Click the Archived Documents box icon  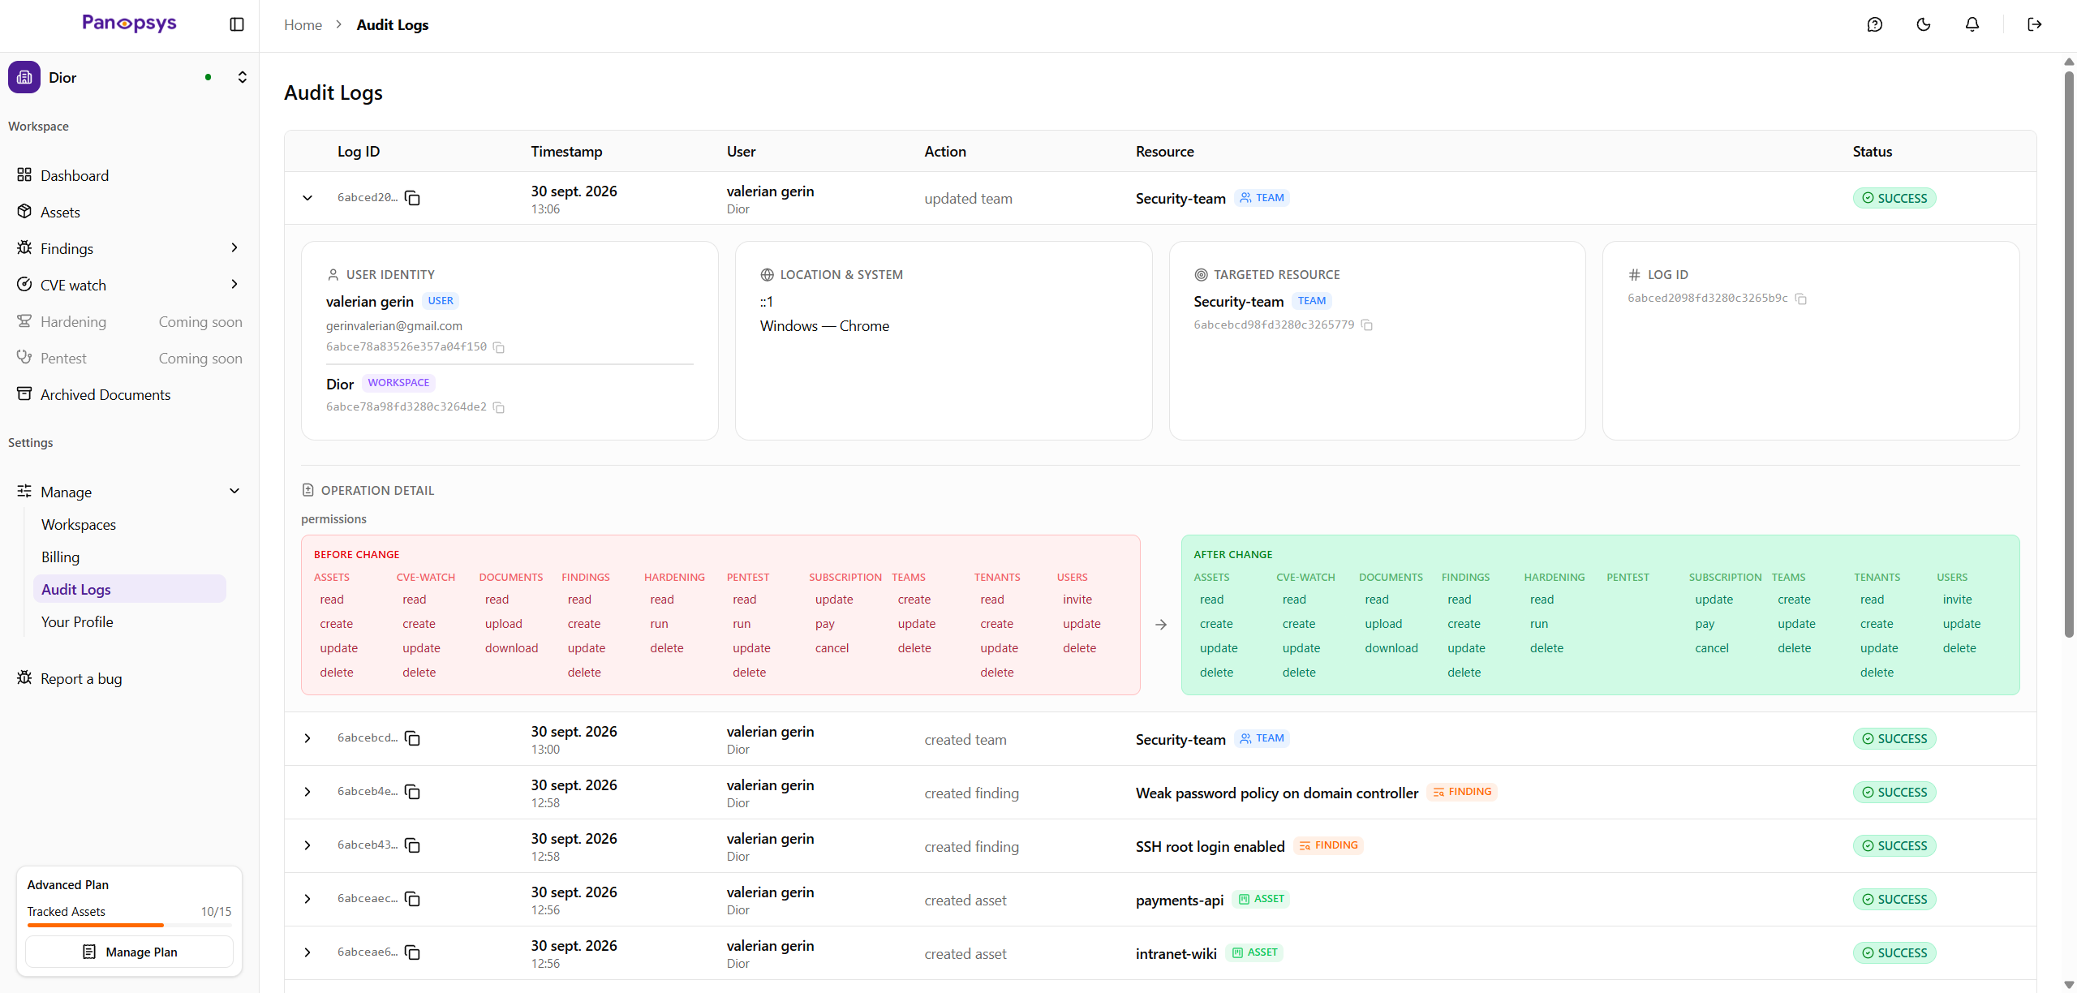click(24, 393)
